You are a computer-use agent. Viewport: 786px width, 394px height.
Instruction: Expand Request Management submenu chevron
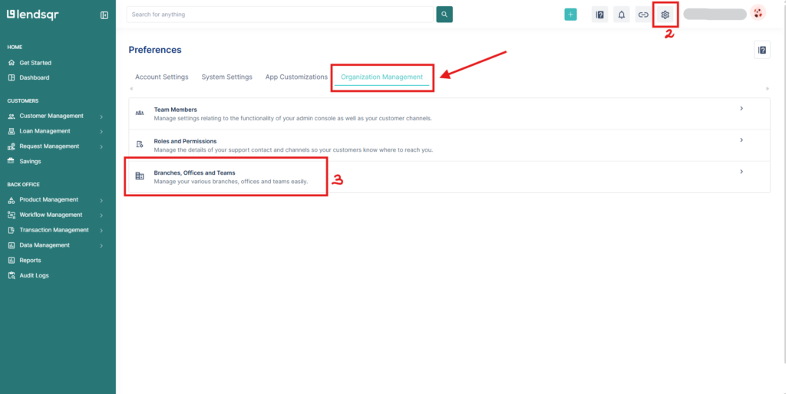[x=101, y=146]
